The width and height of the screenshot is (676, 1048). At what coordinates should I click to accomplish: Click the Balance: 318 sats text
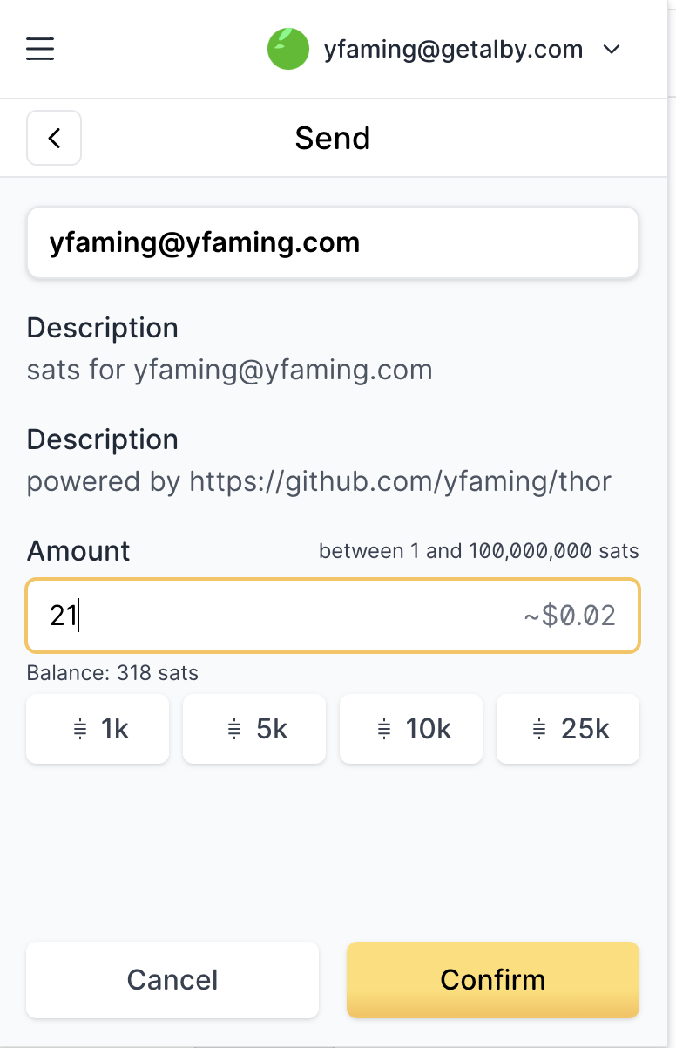[112, 673]
